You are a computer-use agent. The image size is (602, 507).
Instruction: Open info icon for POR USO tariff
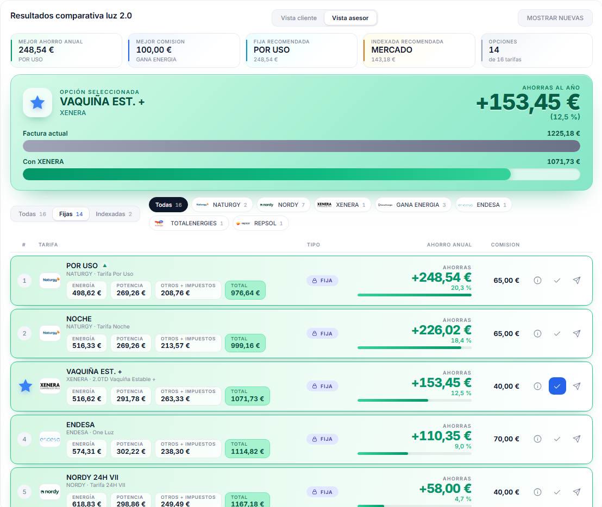coord(537,280)
